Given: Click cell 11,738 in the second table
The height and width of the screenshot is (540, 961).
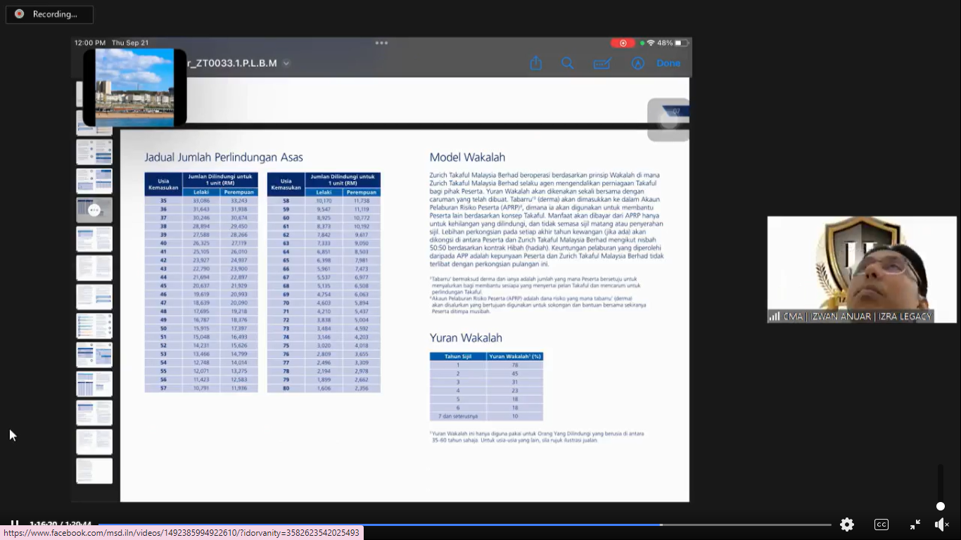Looking at the screenshot, I should (362, 200).
